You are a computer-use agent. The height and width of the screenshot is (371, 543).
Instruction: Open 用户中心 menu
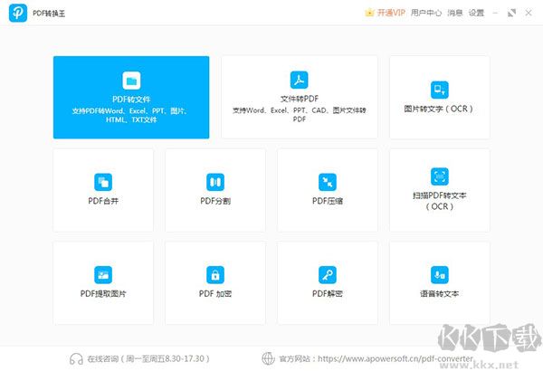pos(426,13)
